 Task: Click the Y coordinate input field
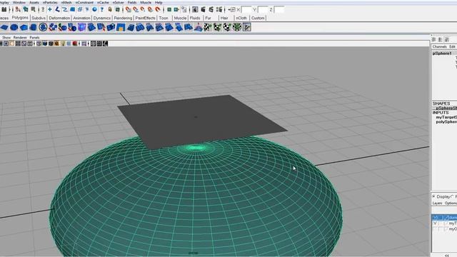pos(263,10)
